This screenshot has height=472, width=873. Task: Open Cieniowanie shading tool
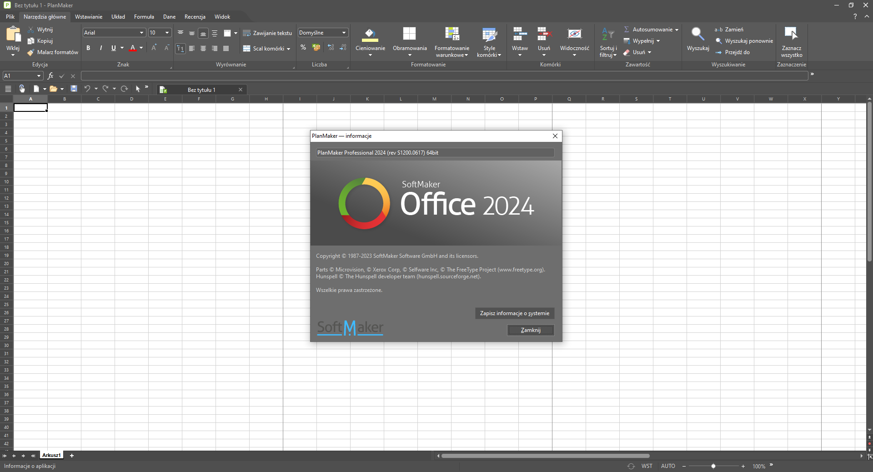[370, 41]
